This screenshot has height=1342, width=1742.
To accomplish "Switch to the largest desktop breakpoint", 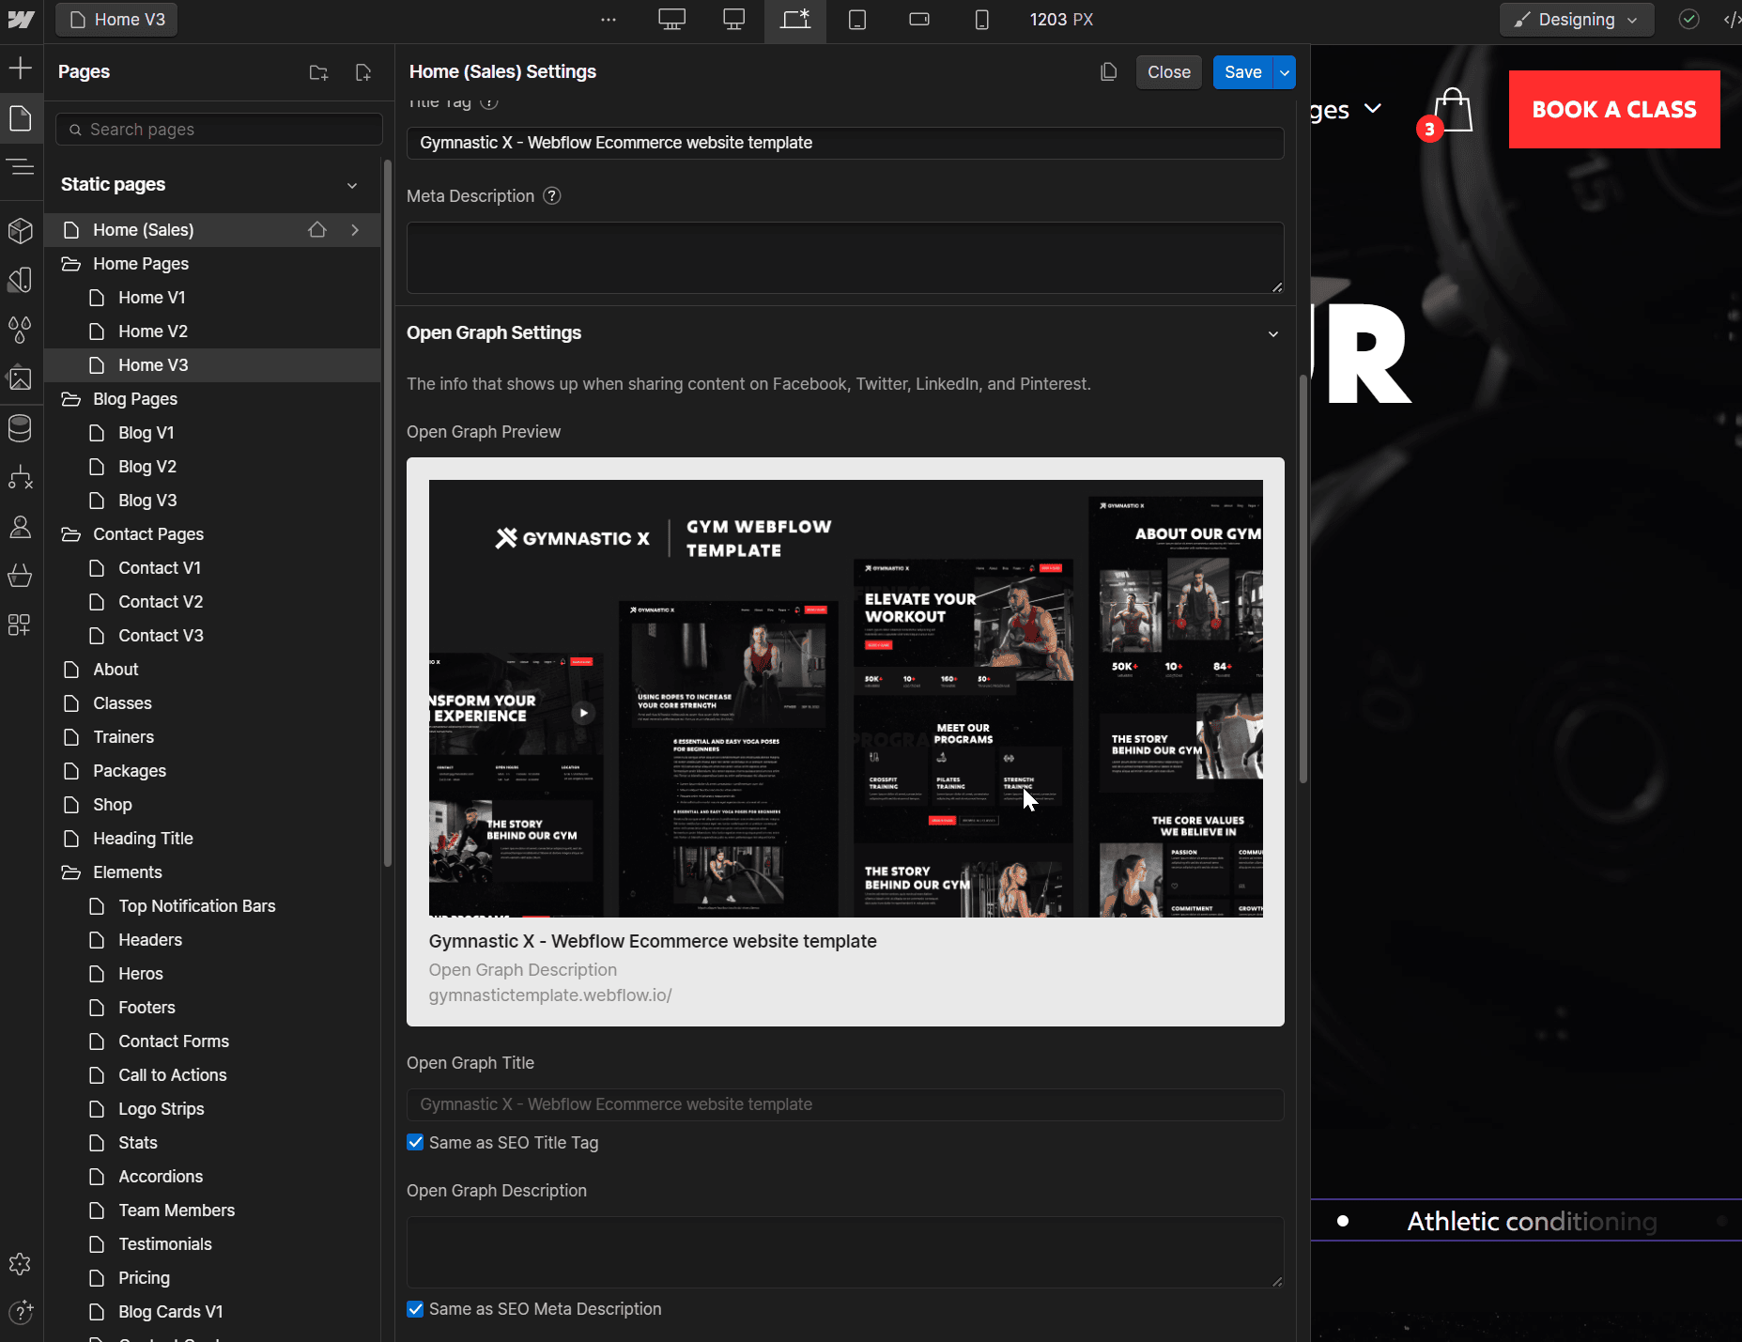I will pyautogui.click(x=671, y=20).
